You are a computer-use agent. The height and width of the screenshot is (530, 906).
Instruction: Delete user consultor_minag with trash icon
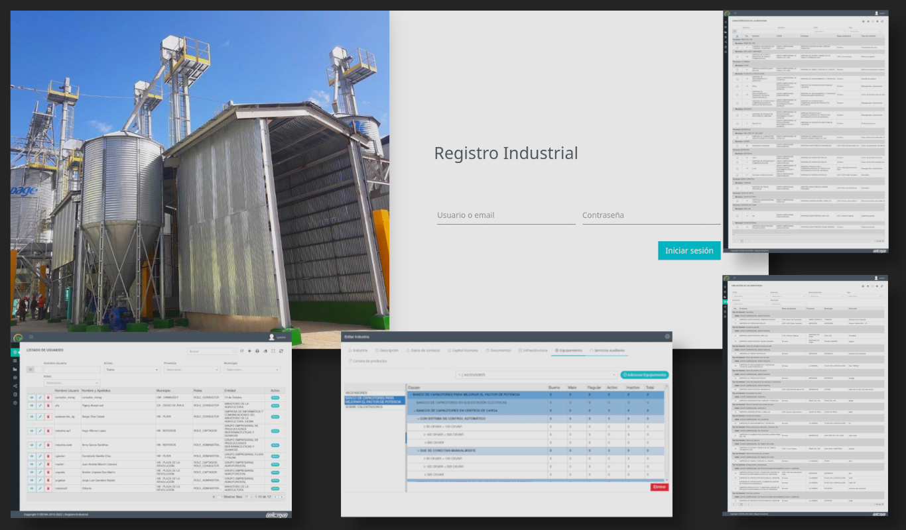[x=48, y=397]
